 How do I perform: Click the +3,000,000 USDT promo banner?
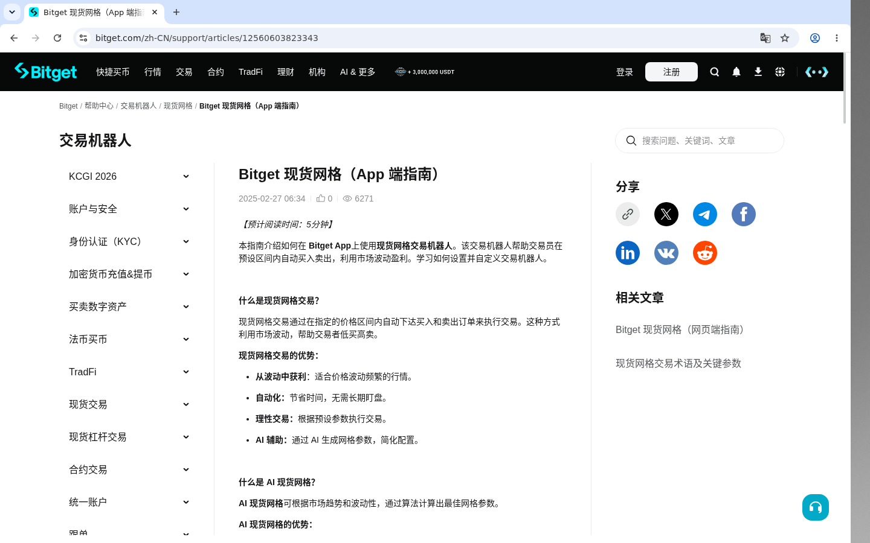pyautogui.click(x=425, y=72)
